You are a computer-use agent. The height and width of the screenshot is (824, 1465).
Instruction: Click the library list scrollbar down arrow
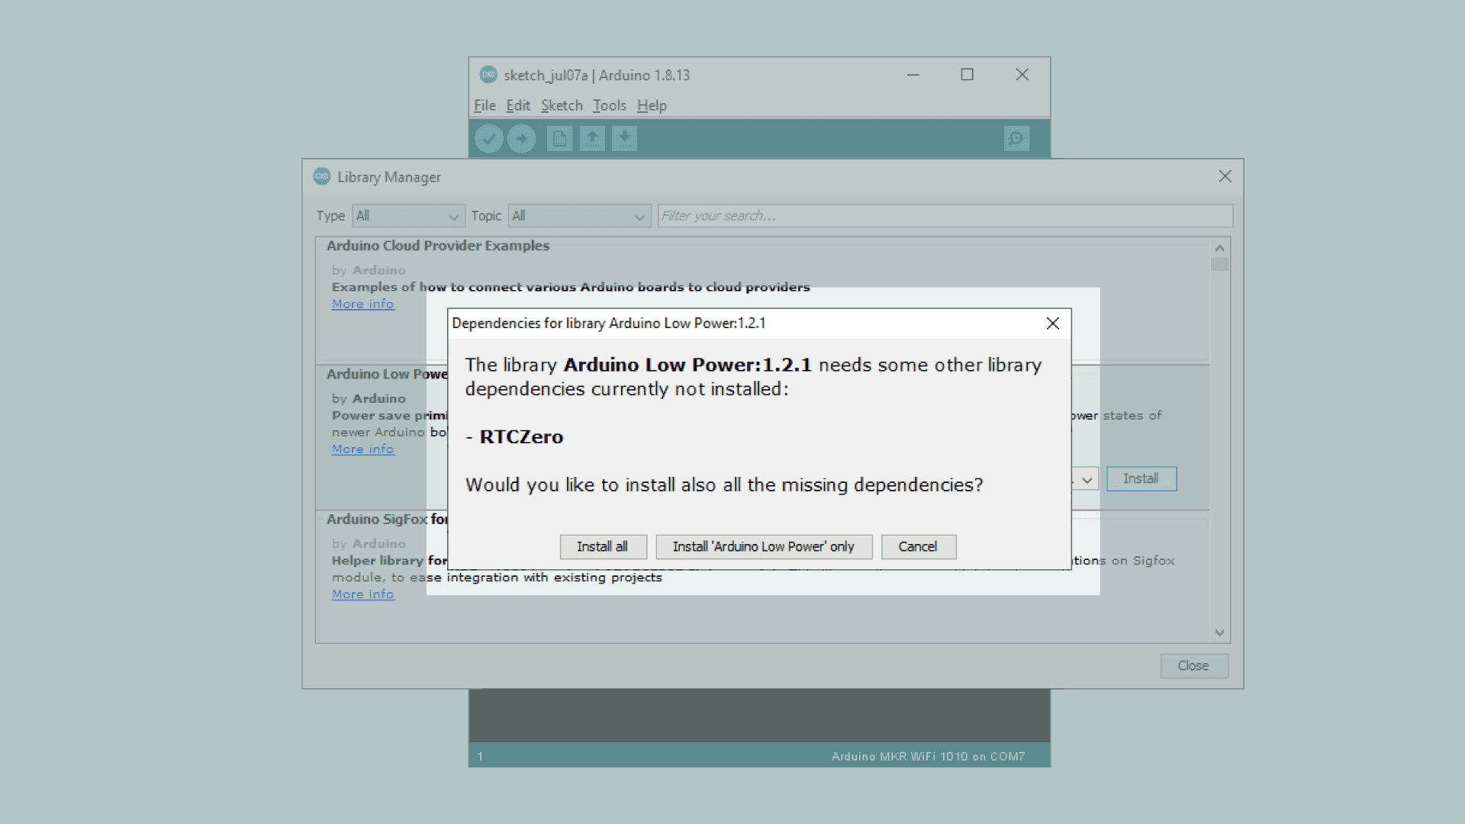pos(1219,632)
